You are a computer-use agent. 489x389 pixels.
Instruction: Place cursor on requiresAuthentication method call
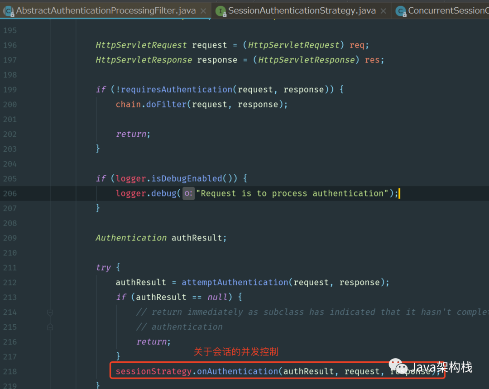pyautogui.click(x=177, y=90)
